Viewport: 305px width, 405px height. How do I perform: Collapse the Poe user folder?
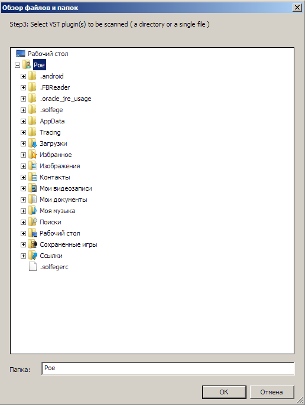(x=17, y=65)
